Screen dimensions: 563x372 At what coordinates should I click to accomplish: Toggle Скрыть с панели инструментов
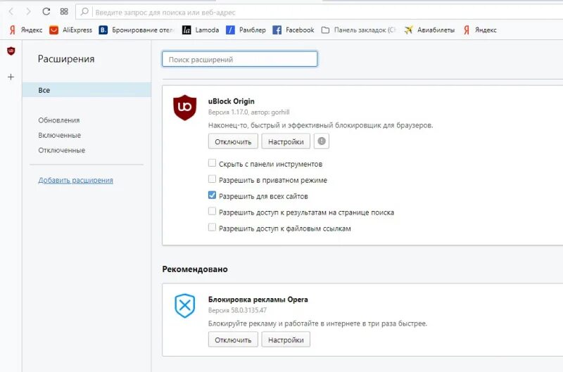pyautogui.click(x=213, y=163)
